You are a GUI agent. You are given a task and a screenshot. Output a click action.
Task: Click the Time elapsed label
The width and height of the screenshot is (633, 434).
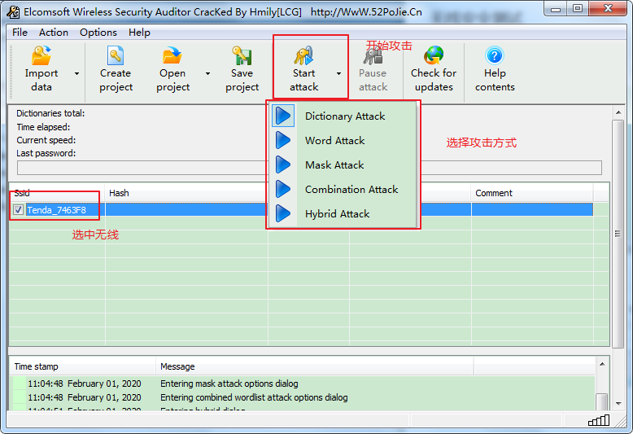[43, 127]
